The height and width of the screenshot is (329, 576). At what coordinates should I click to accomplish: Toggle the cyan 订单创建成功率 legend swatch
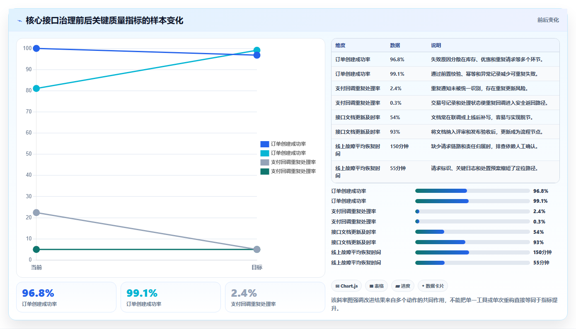(265, 153)
